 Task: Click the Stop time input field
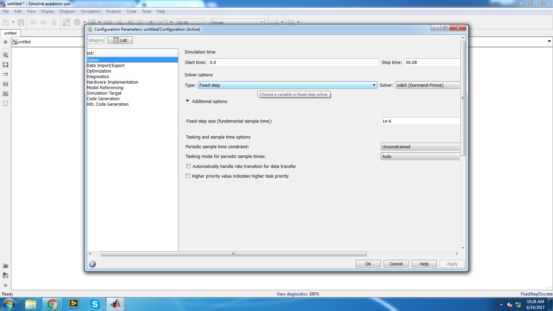[432, 63]
